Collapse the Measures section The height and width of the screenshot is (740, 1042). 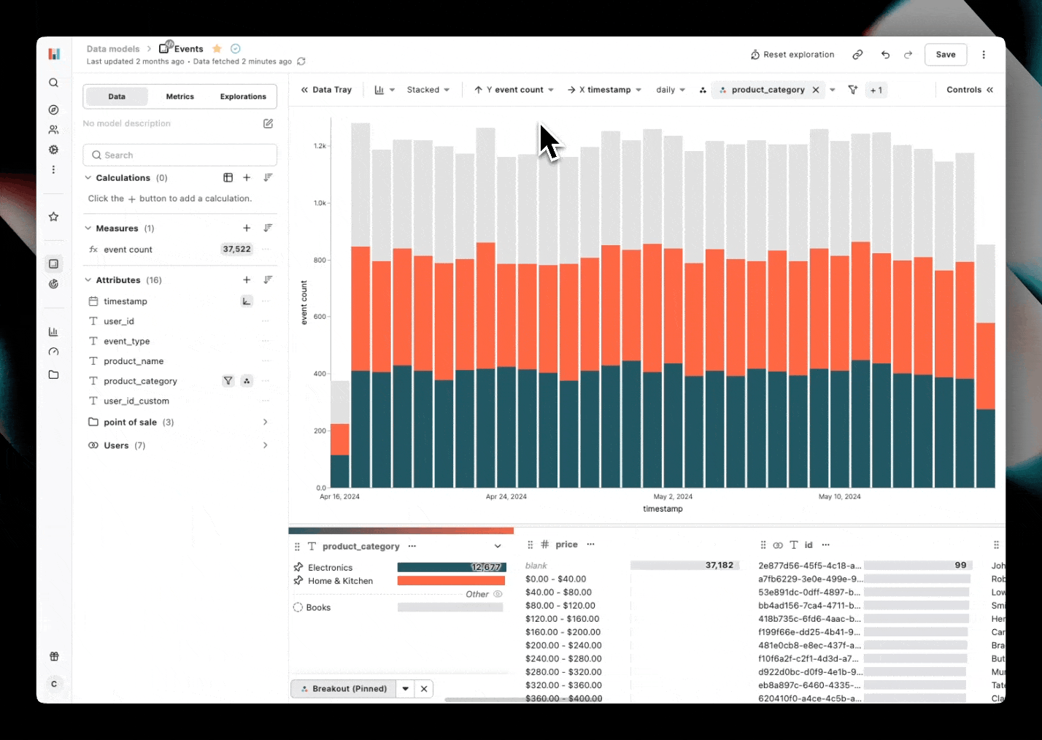click(88, 228)
